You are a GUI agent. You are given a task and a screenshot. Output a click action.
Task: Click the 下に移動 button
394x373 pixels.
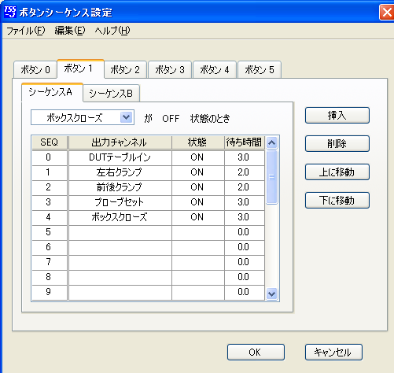point(337,200)
